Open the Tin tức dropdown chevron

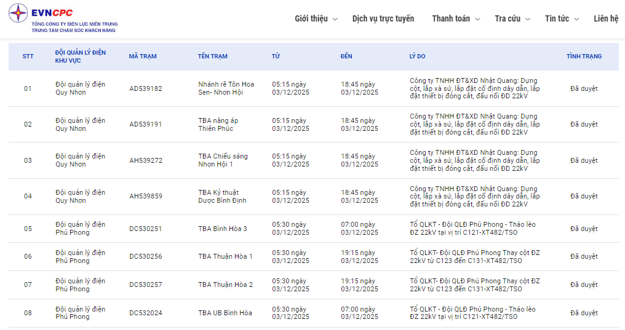coord(576,19)
